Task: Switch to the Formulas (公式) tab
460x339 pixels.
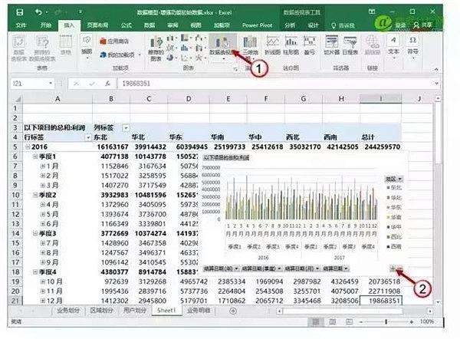Action: 127,25
